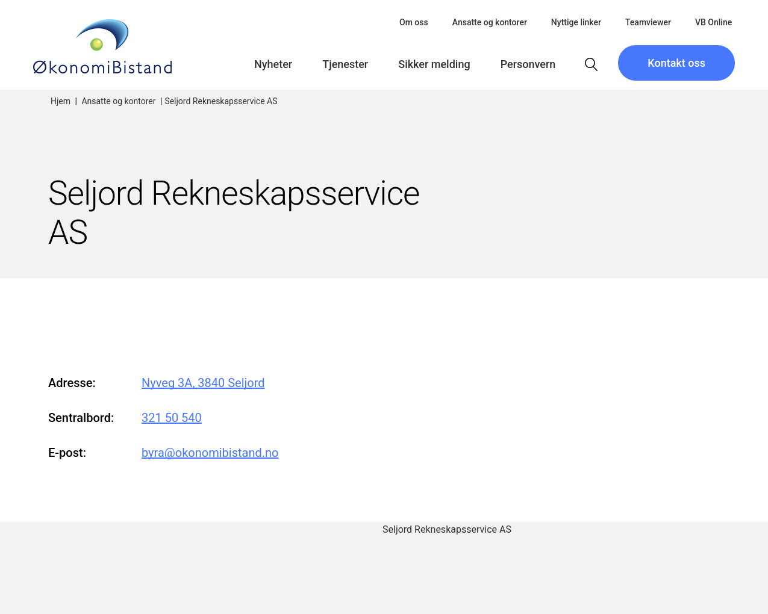Open the address link Nyveg 3A, 3840 Seljord

point(203,383)
